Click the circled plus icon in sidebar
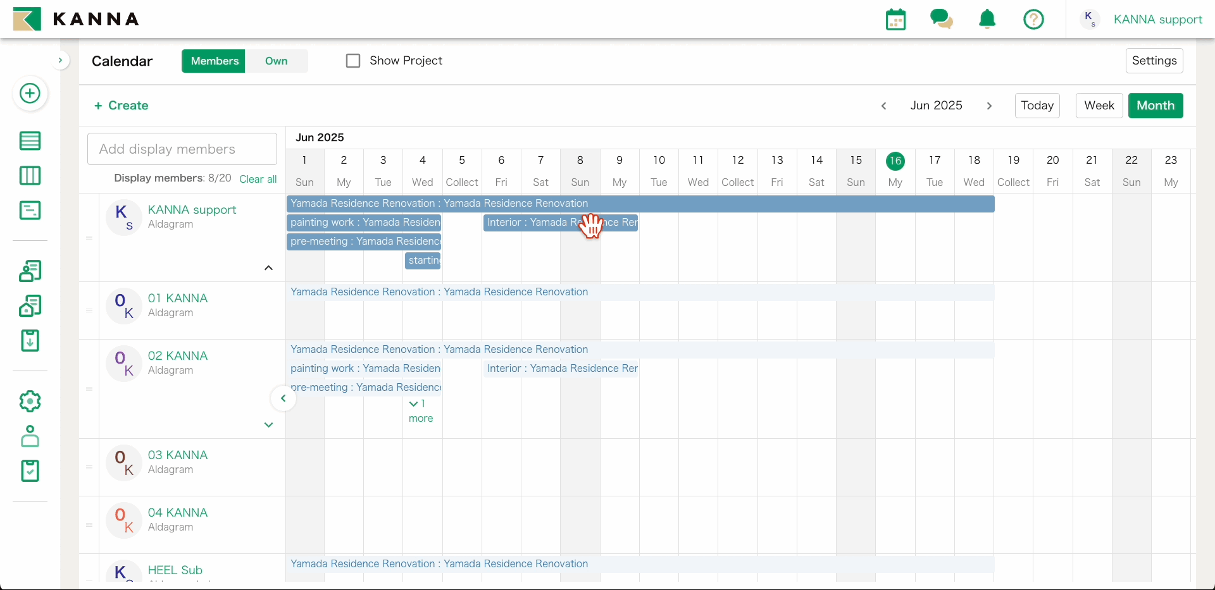 click(x=30, y=94)
